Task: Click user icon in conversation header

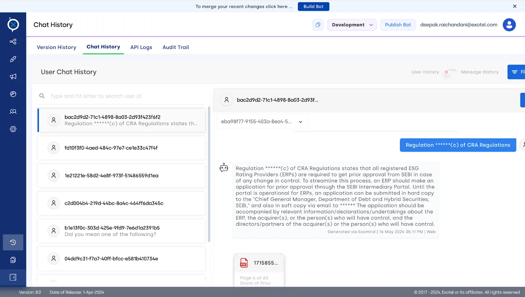Action: coord(226,100)
